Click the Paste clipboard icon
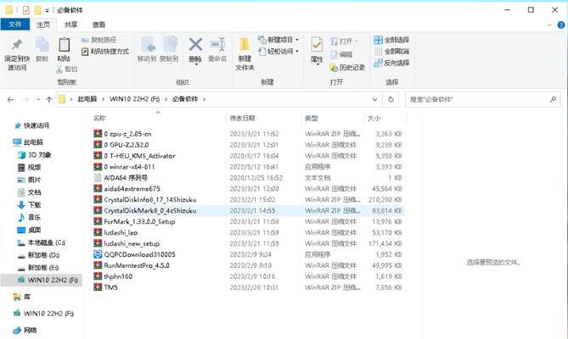568x339 pixels. [65, 45]
